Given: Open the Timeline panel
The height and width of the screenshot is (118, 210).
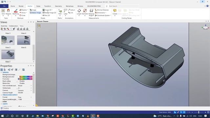Looking at the screenshot, I should click(x=5, y=108).
